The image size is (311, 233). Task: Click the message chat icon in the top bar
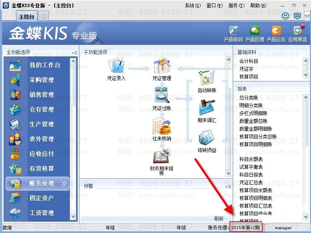tap(297, 16)
